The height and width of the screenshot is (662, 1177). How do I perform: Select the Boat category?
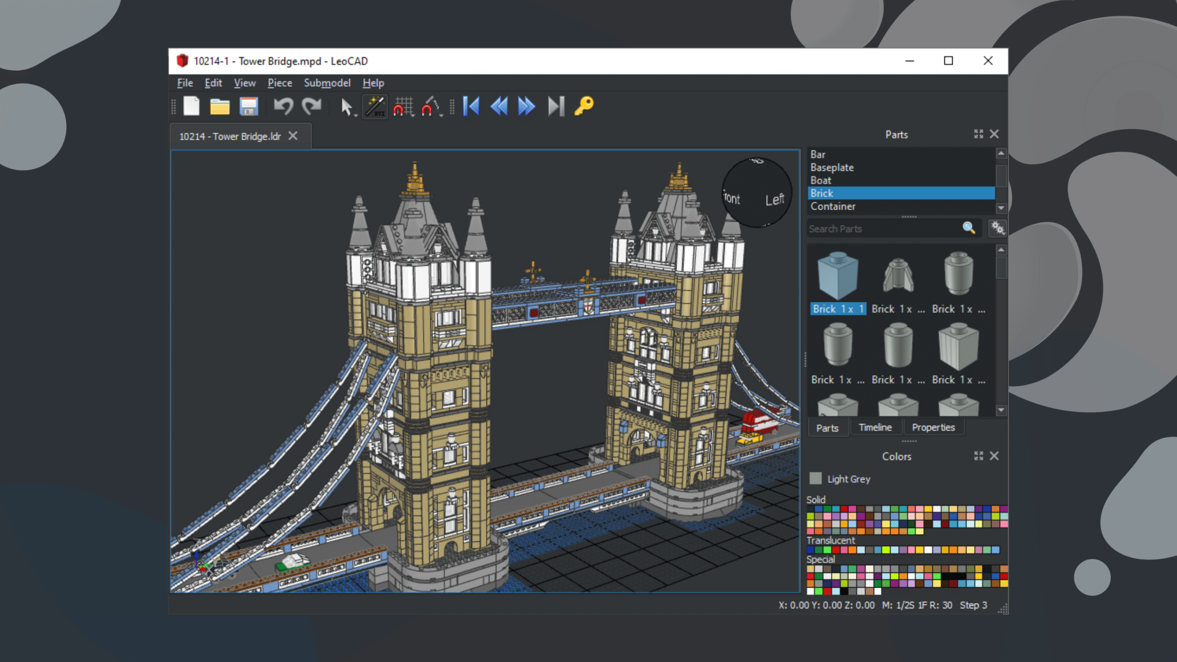click(x=901, y=180)
